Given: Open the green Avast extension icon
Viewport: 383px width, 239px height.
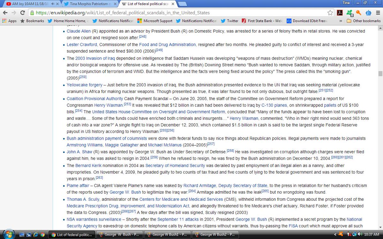Looking at the screenshot, I should coord(350,13).
